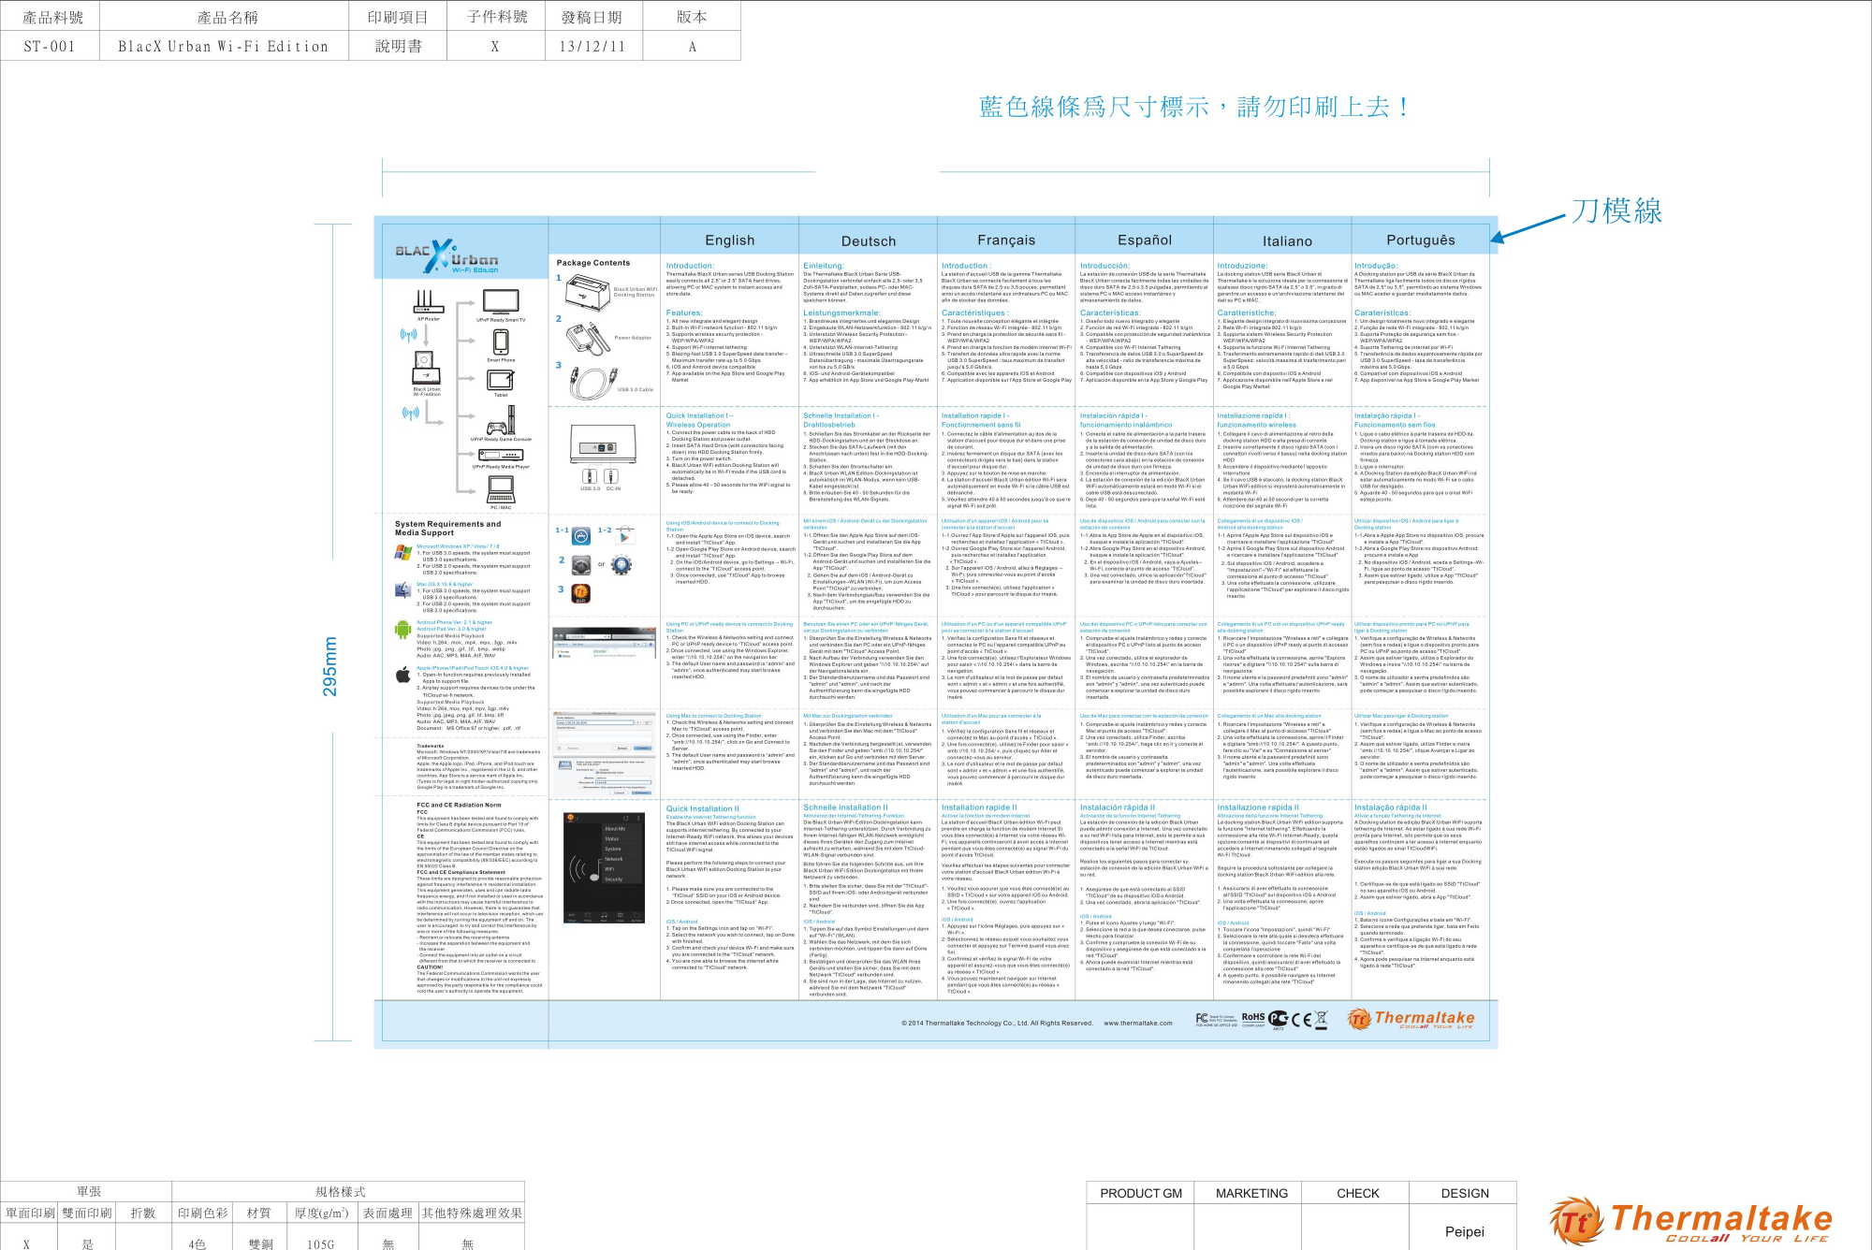Click the TtCloud Wi-Fi app icon

pyautogui.click(x=580, y=592)
